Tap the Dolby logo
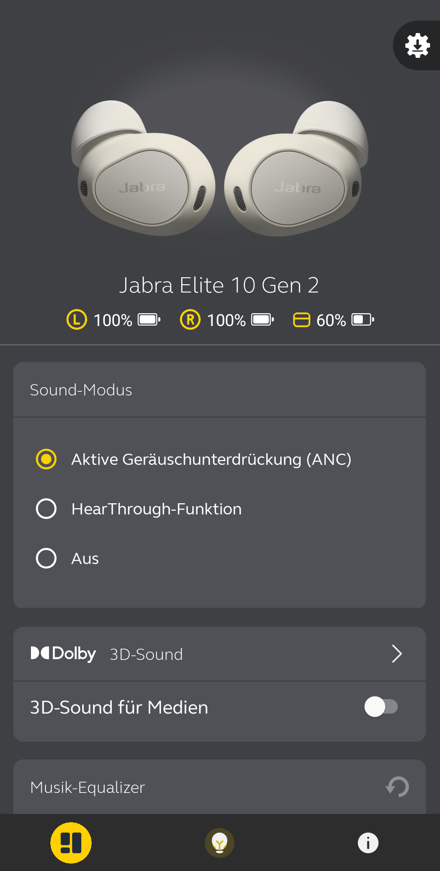The image size is (440, 871). (64, 654)
